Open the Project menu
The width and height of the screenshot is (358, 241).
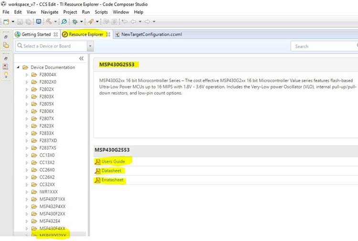(x=70, y=12)
